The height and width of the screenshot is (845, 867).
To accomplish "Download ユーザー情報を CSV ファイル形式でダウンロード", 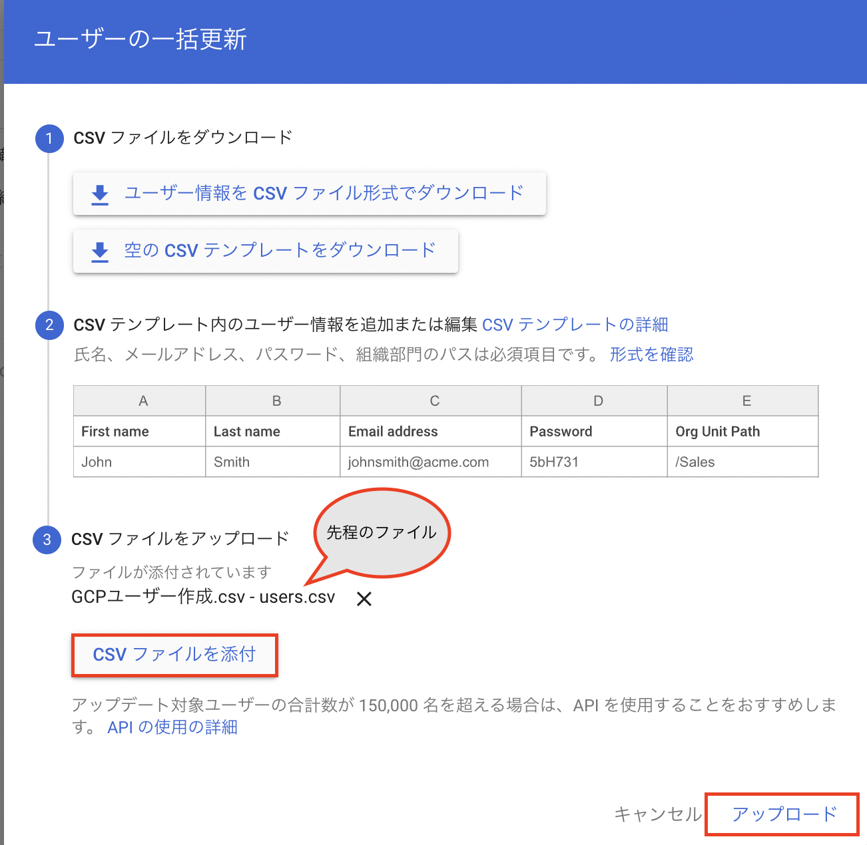I will tap(324, 194).
